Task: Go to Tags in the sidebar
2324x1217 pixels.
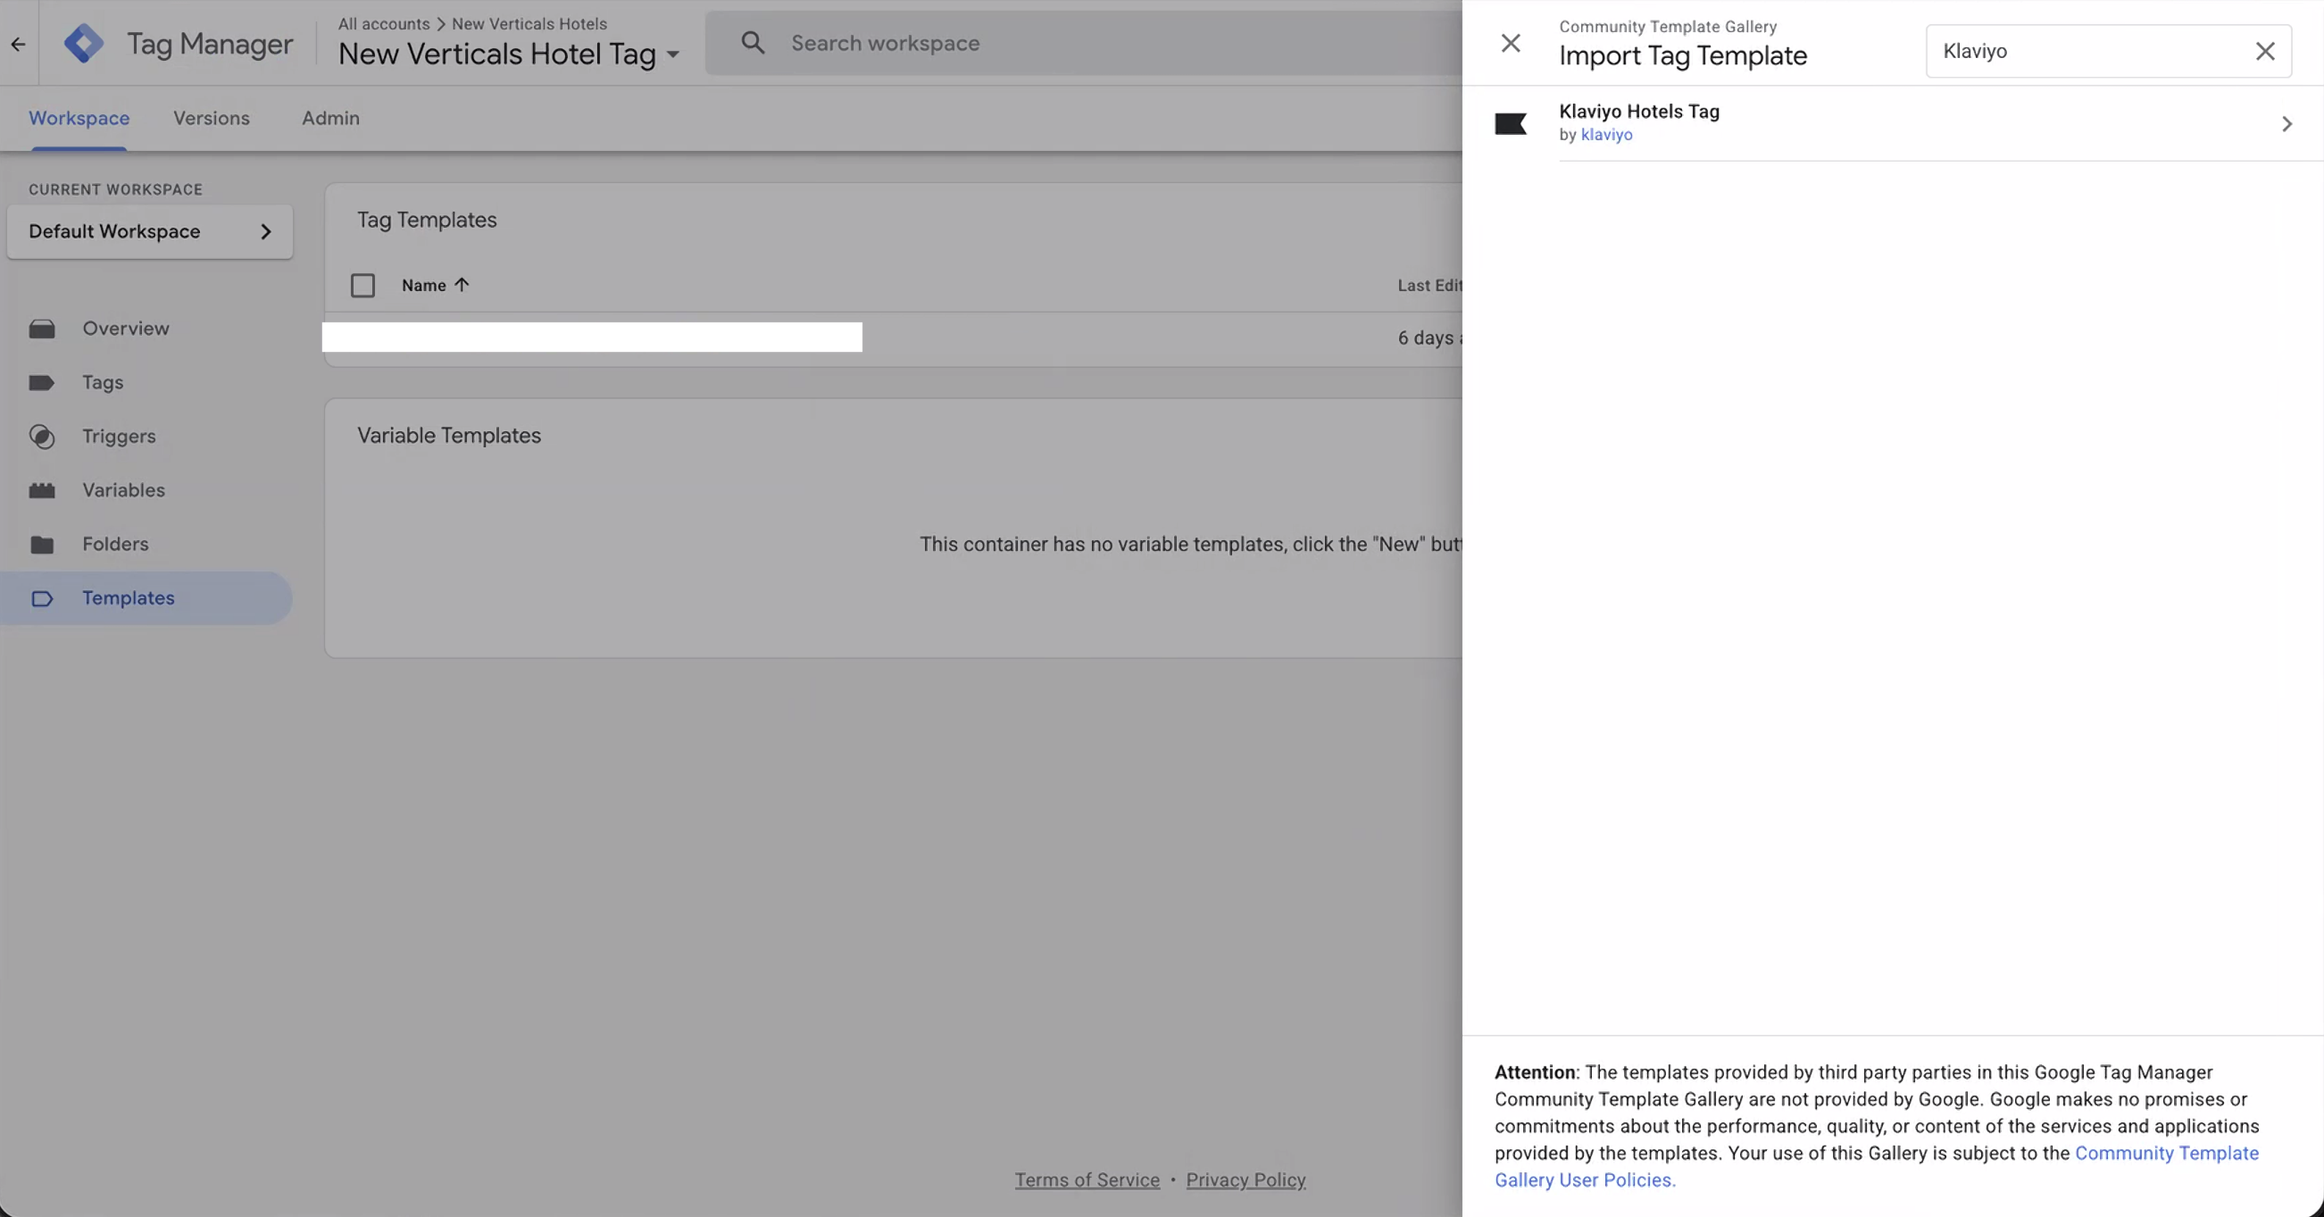Action: [103, 382]
